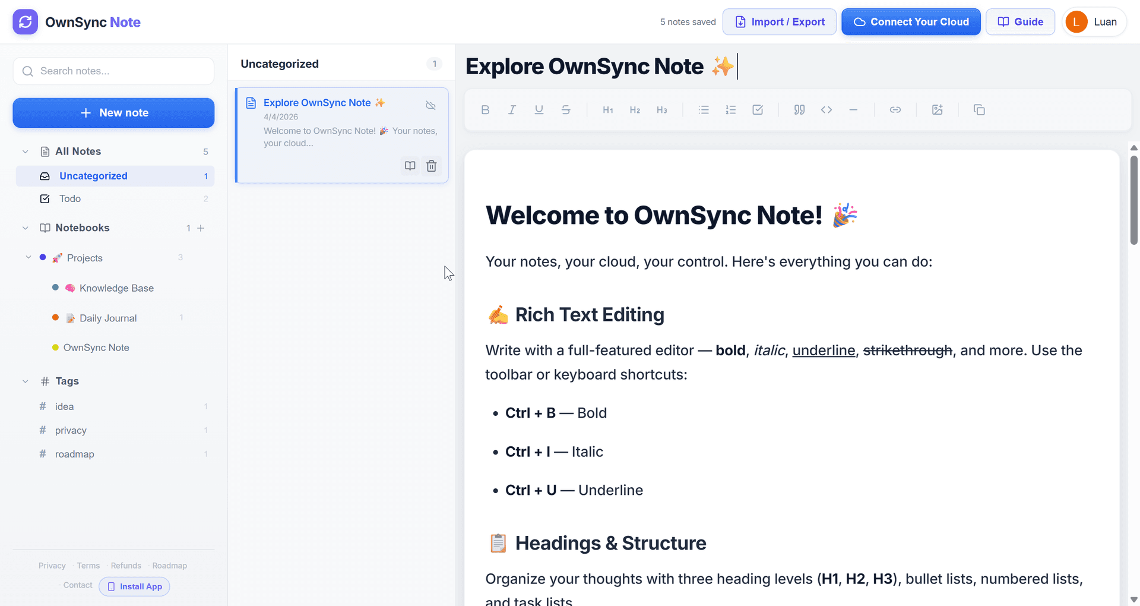Click the '5 notes saved' status text
This screenshot has height=606, width=1140.
(688, 22)
